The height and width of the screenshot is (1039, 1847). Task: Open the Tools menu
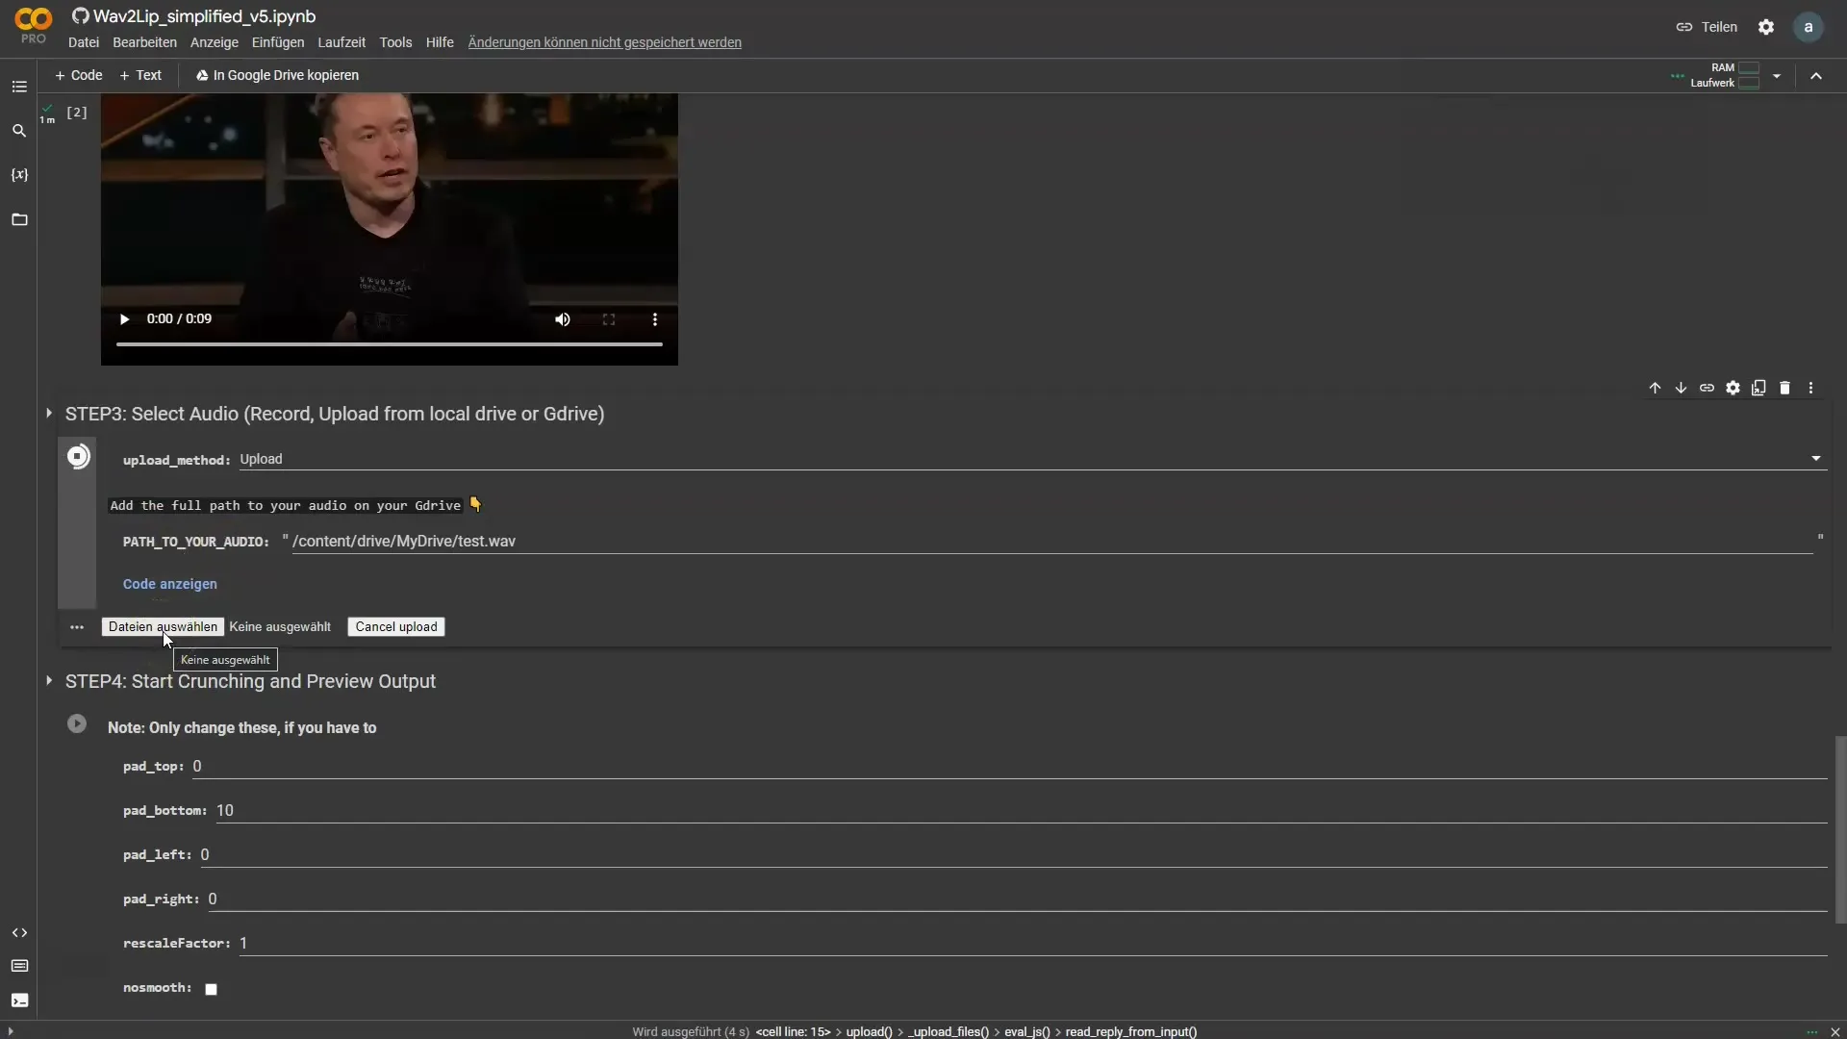[x=395, y=42]
